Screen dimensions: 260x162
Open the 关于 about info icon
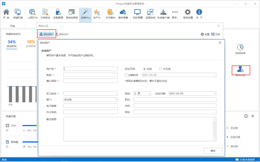tap(199, 14)
